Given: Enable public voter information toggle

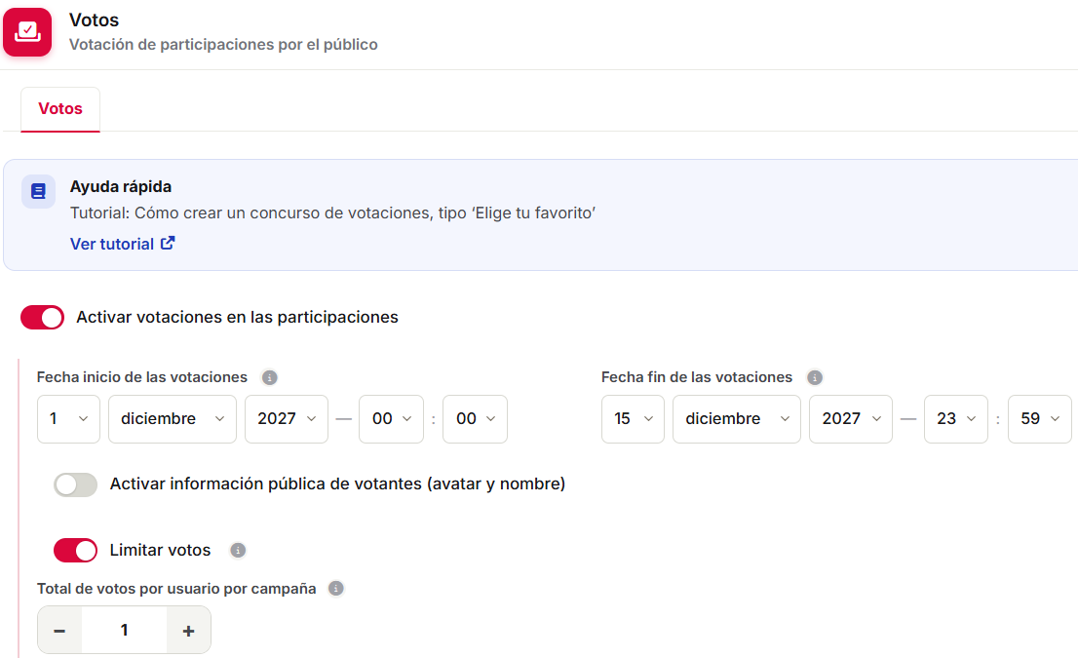Looking at the screenshot, I should (76, 484).
